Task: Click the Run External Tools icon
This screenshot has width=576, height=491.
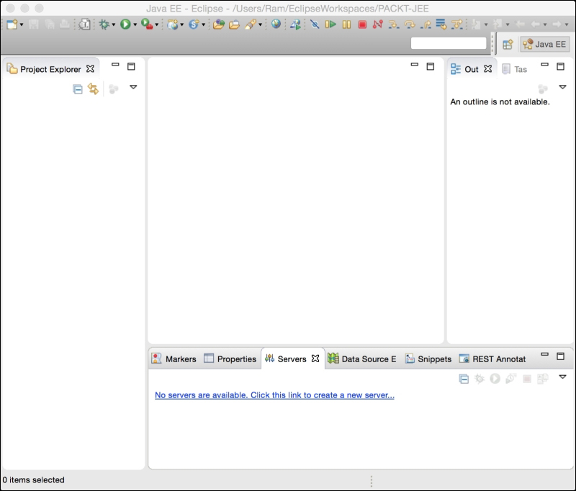Action: pos(147,24)
